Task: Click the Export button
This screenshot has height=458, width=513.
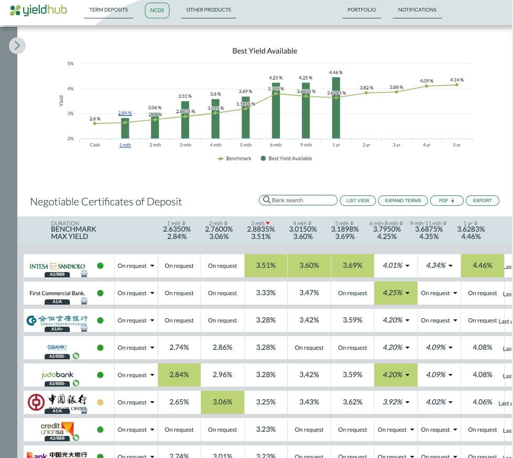Action: coord(482,200)
